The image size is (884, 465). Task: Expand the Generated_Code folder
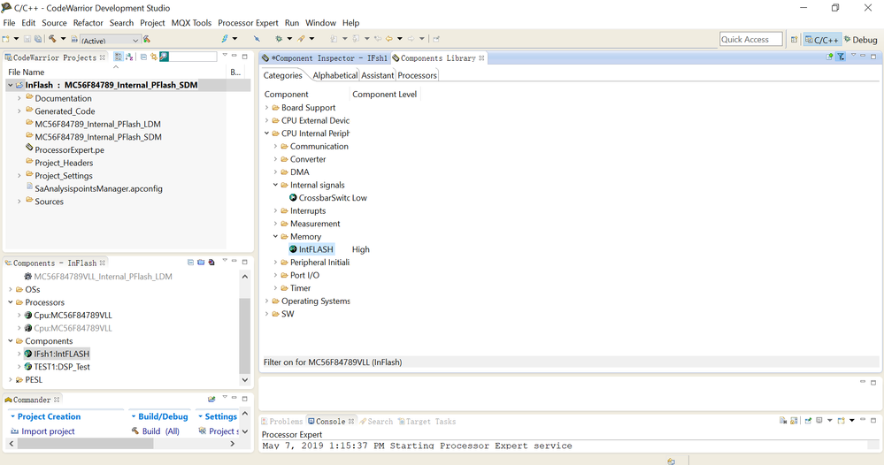pos(19,111)
